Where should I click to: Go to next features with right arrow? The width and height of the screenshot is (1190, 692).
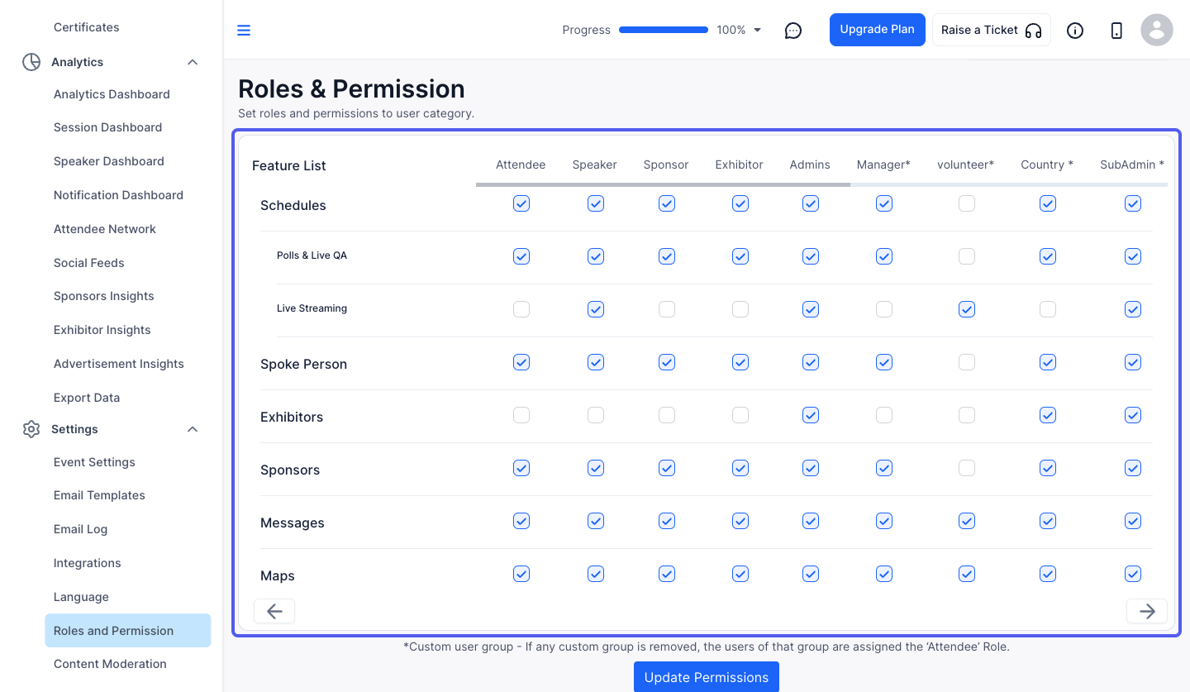1147,611
